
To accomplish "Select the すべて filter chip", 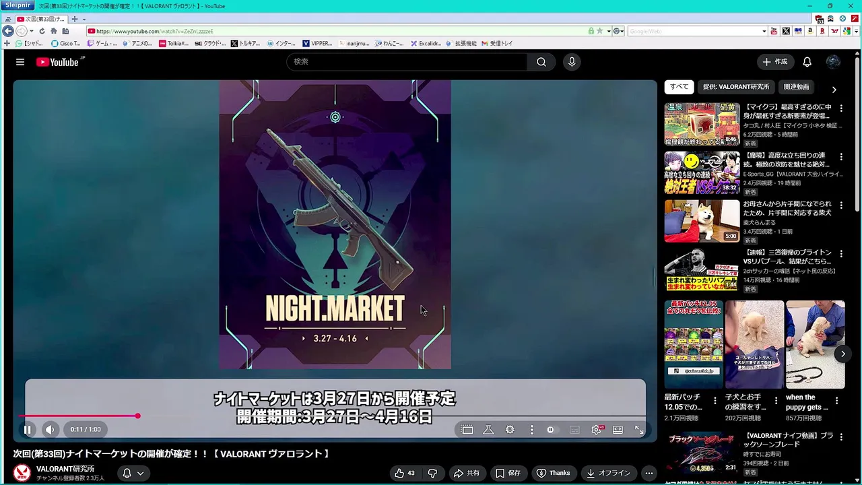I will pos(679,87).
